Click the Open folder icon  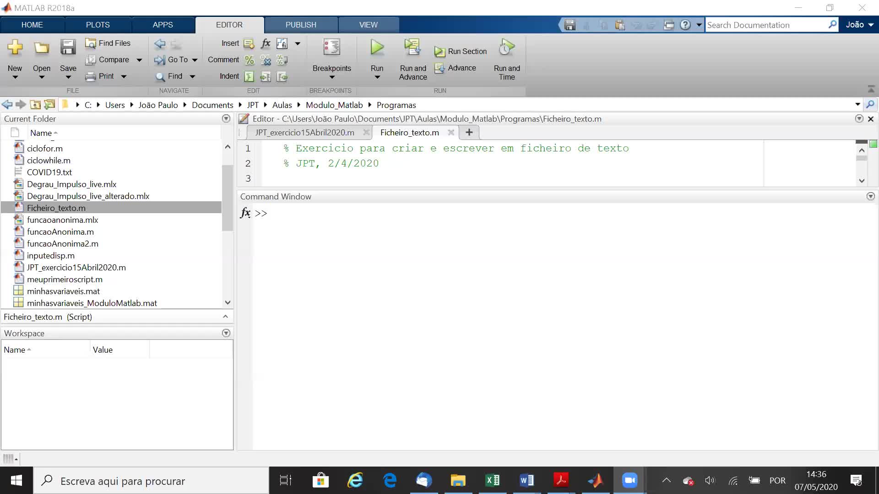(42, 47)
